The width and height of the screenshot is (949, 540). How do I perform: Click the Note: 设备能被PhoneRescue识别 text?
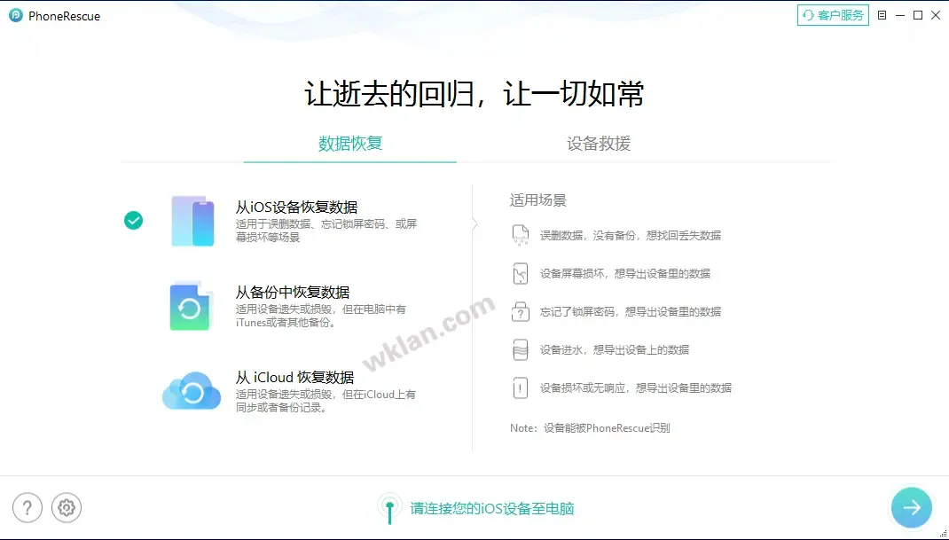pyautogui.click(x=590, y=428)
